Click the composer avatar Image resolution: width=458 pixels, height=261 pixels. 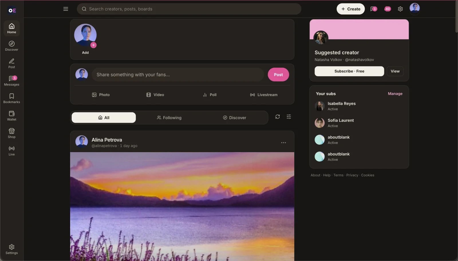coord(82,74)
